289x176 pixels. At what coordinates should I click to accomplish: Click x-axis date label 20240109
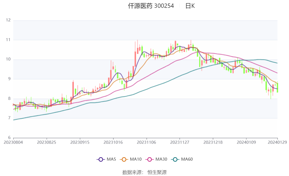[x=246, y=142]
